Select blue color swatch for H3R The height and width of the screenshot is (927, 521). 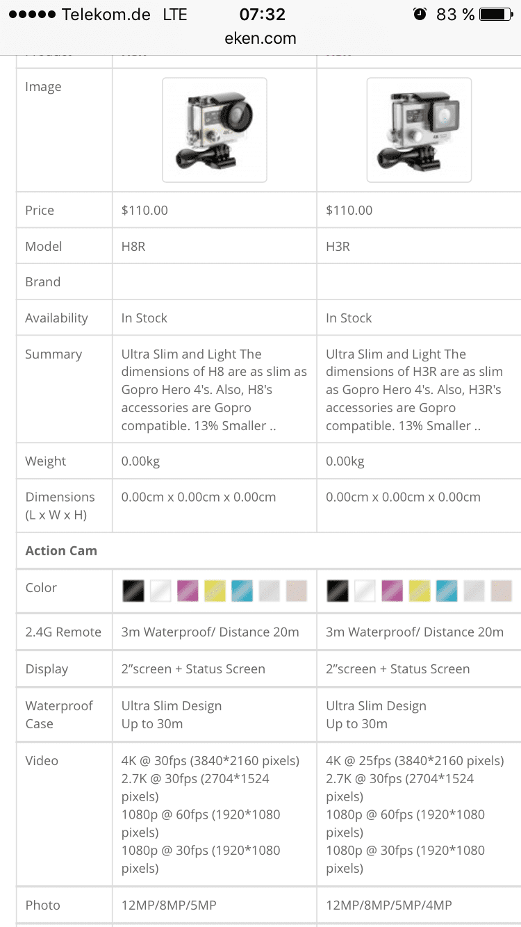(x=447, y=591)
